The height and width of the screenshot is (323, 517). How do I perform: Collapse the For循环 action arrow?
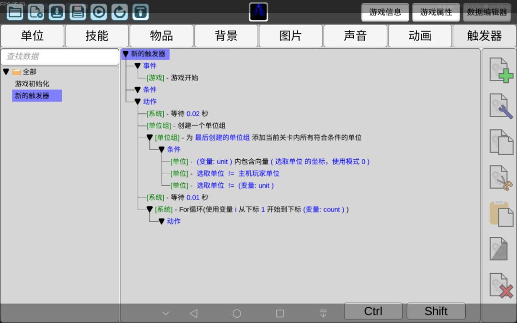149,209
